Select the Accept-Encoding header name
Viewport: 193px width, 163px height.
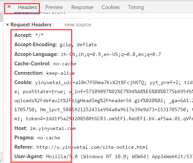[x=35, y=44]
